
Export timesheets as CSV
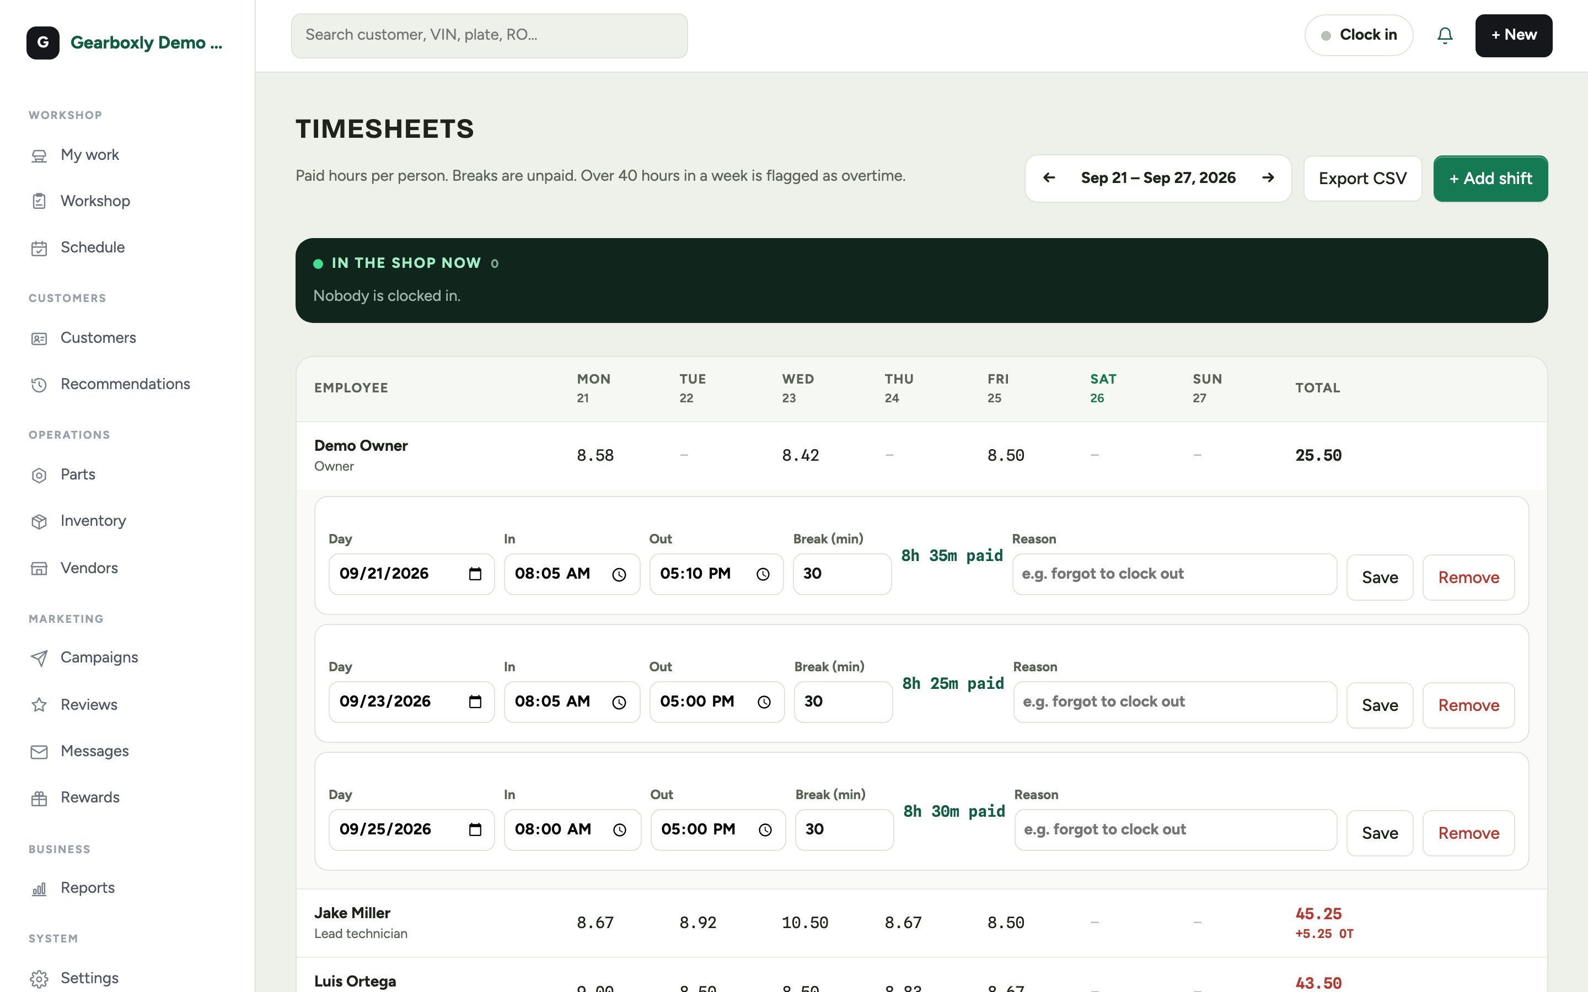(x=1362, y=179)
